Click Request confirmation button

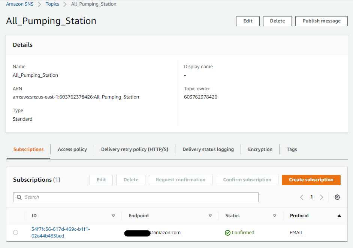coord(181,180)
